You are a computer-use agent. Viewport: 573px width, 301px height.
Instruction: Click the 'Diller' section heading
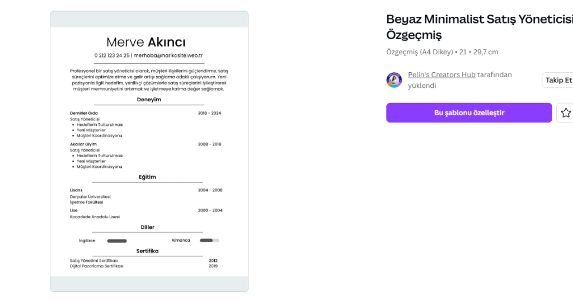click(147, 227)
